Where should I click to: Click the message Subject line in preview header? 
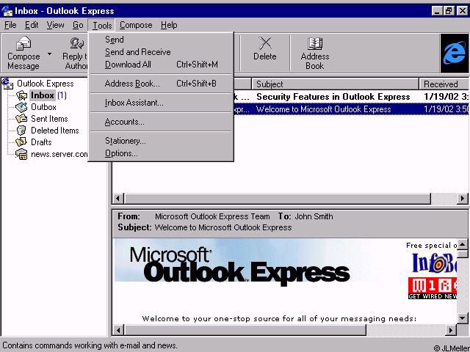tap(223, 227)
